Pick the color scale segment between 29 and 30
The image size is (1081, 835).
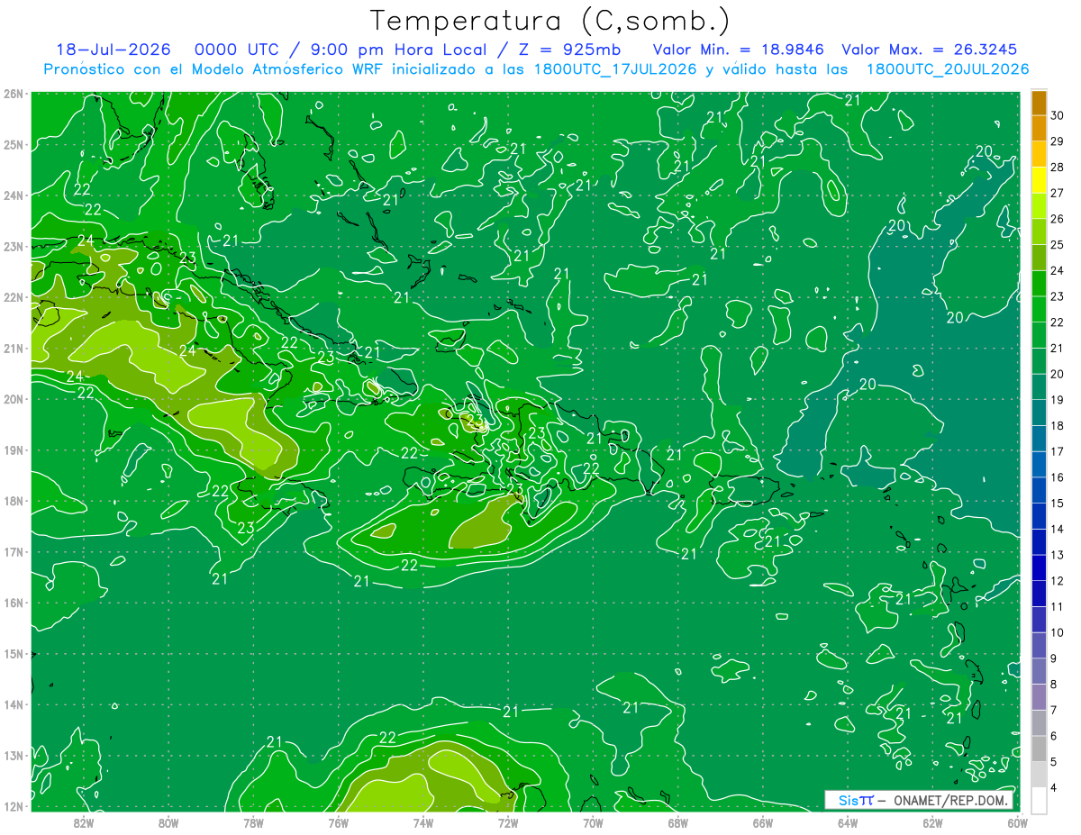tap(1039, 129)
